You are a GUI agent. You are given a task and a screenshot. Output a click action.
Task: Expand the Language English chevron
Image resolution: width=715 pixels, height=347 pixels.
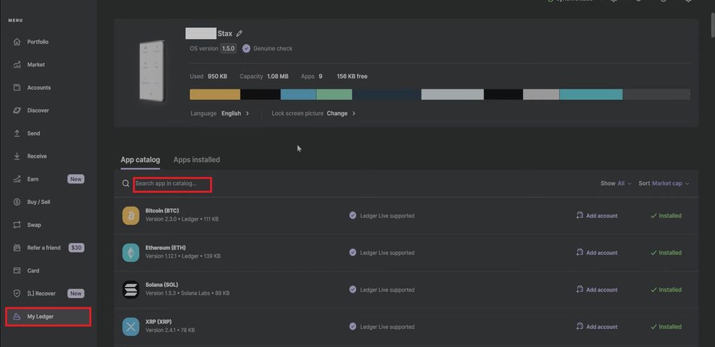coord(248,113)
